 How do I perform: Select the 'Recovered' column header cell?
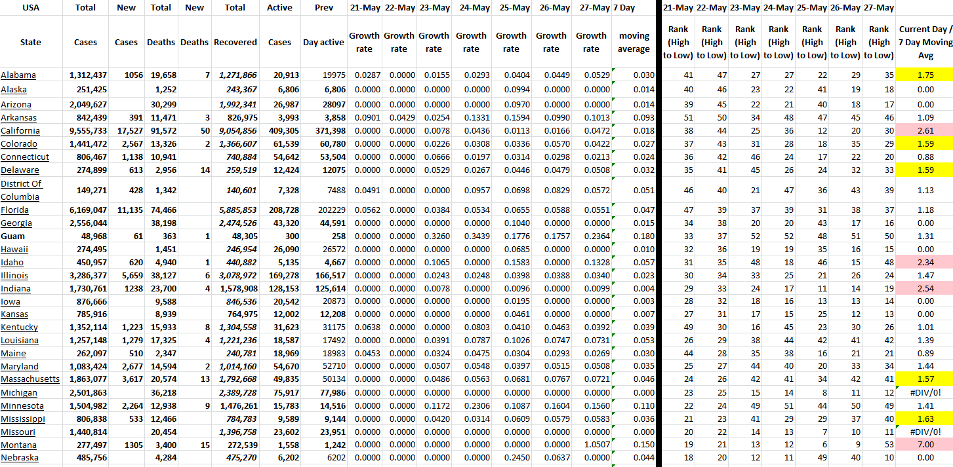click(235, 42)
